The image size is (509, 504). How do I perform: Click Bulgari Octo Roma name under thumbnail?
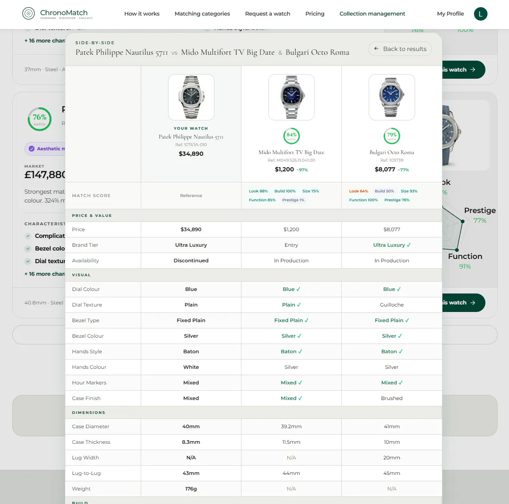(392, 152)
